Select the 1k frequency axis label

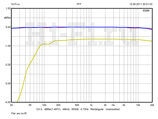(91, 105)
